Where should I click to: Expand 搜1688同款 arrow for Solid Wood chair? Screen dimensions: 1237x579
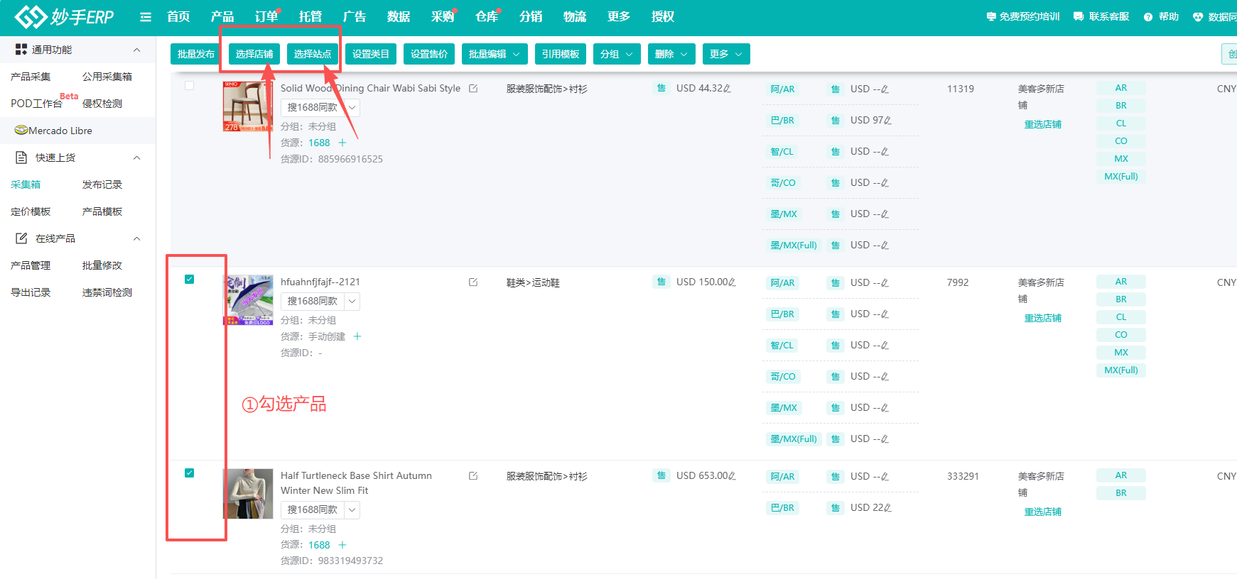(352, 108)
